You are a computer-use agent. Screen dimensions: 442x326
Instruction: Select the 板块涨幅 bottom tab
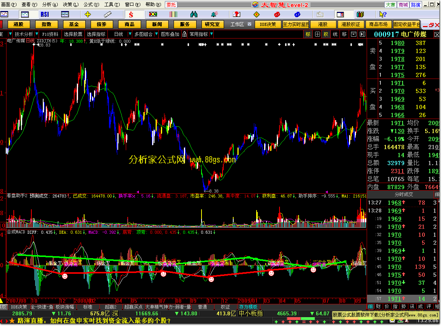(65, 307)
